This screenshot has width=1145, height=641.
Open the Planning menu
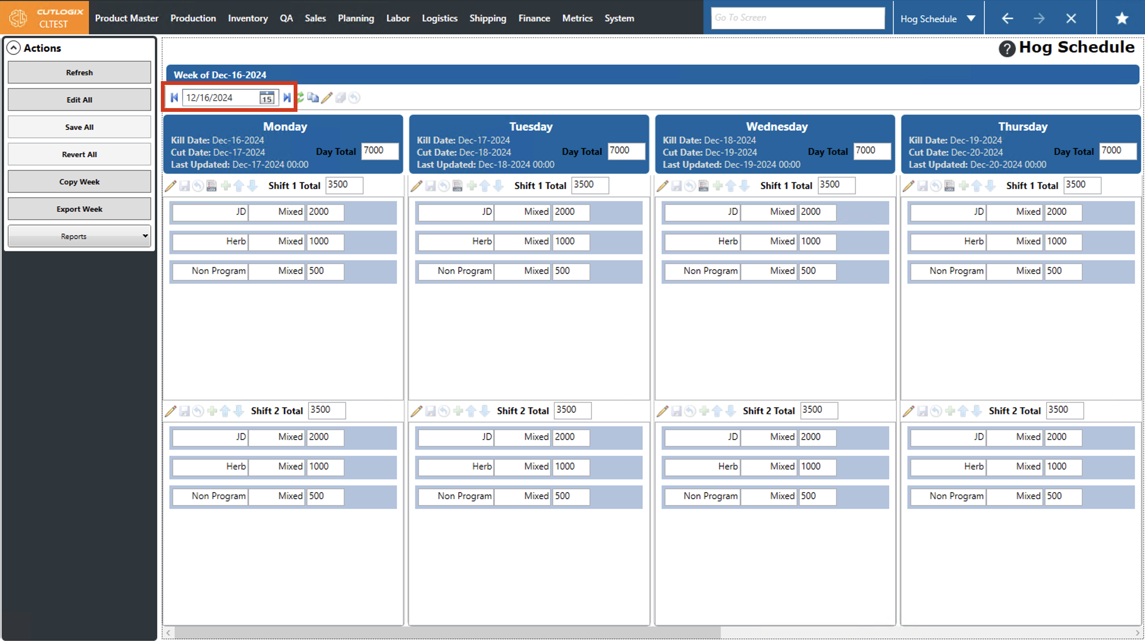(x=355, y=18)
